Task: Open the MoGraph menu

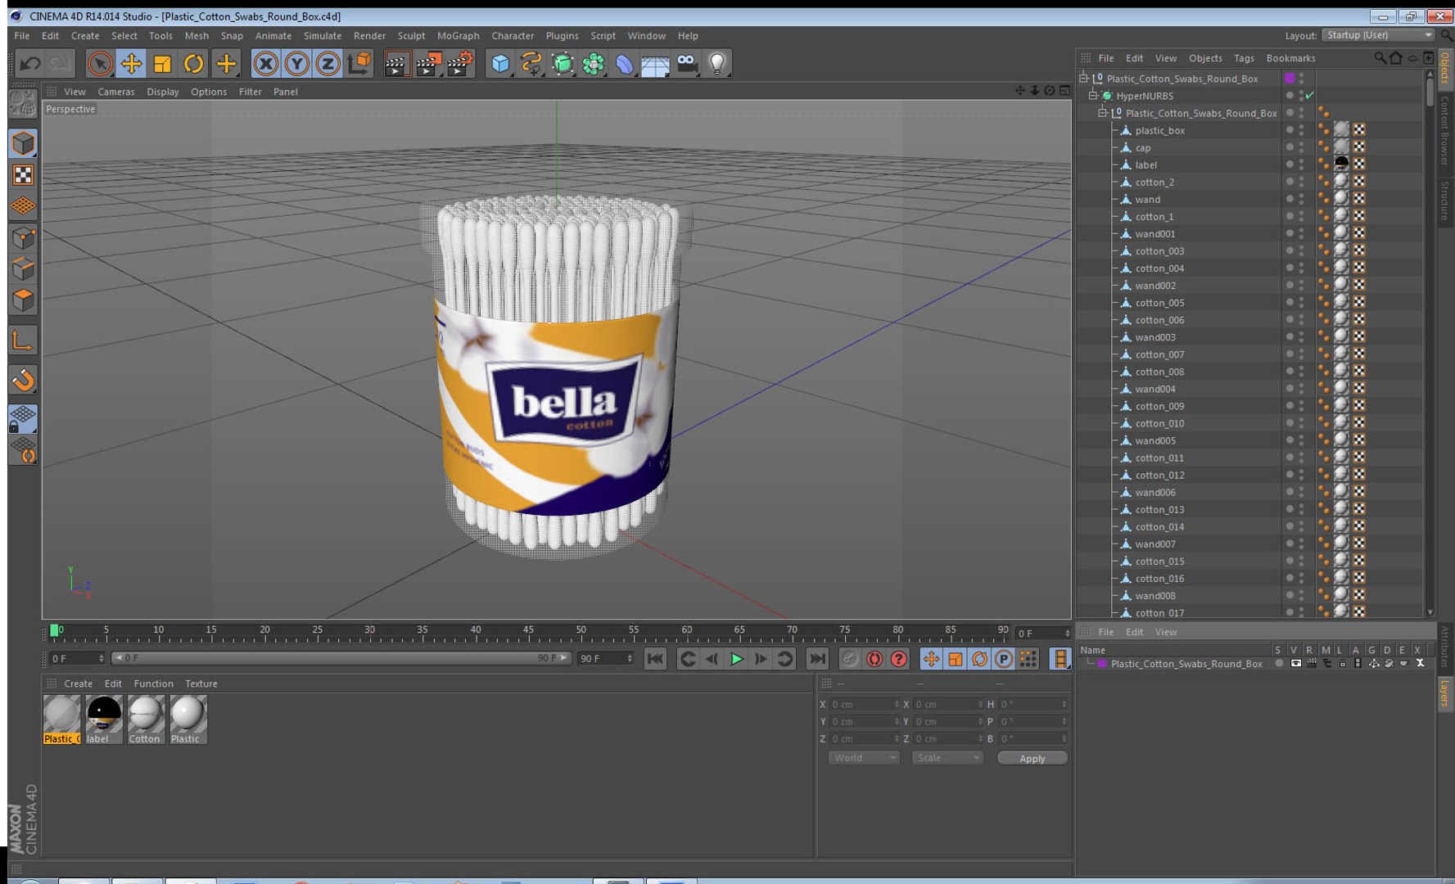Action: point(458,35)
